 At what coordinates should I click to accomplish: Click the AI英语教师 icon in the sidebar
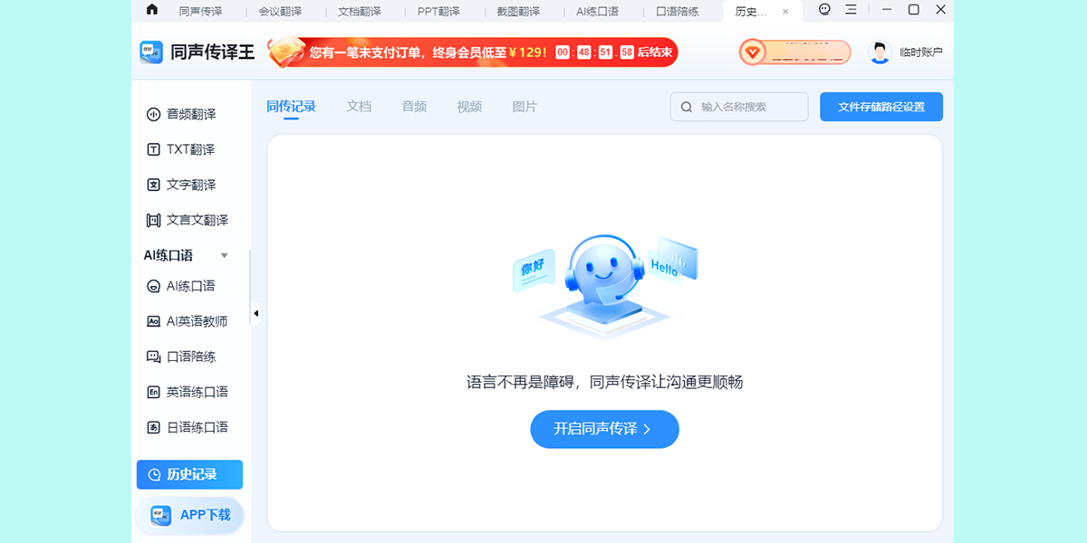(x=153, y=322)
